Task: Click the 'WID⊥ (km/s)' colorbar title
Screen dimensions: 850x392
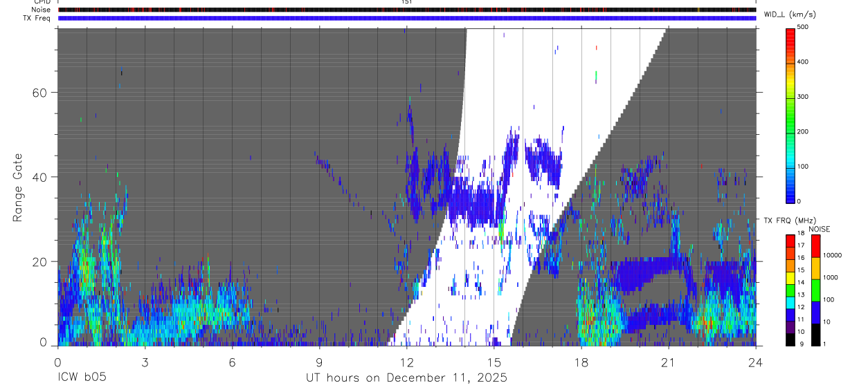Action: 789,15
